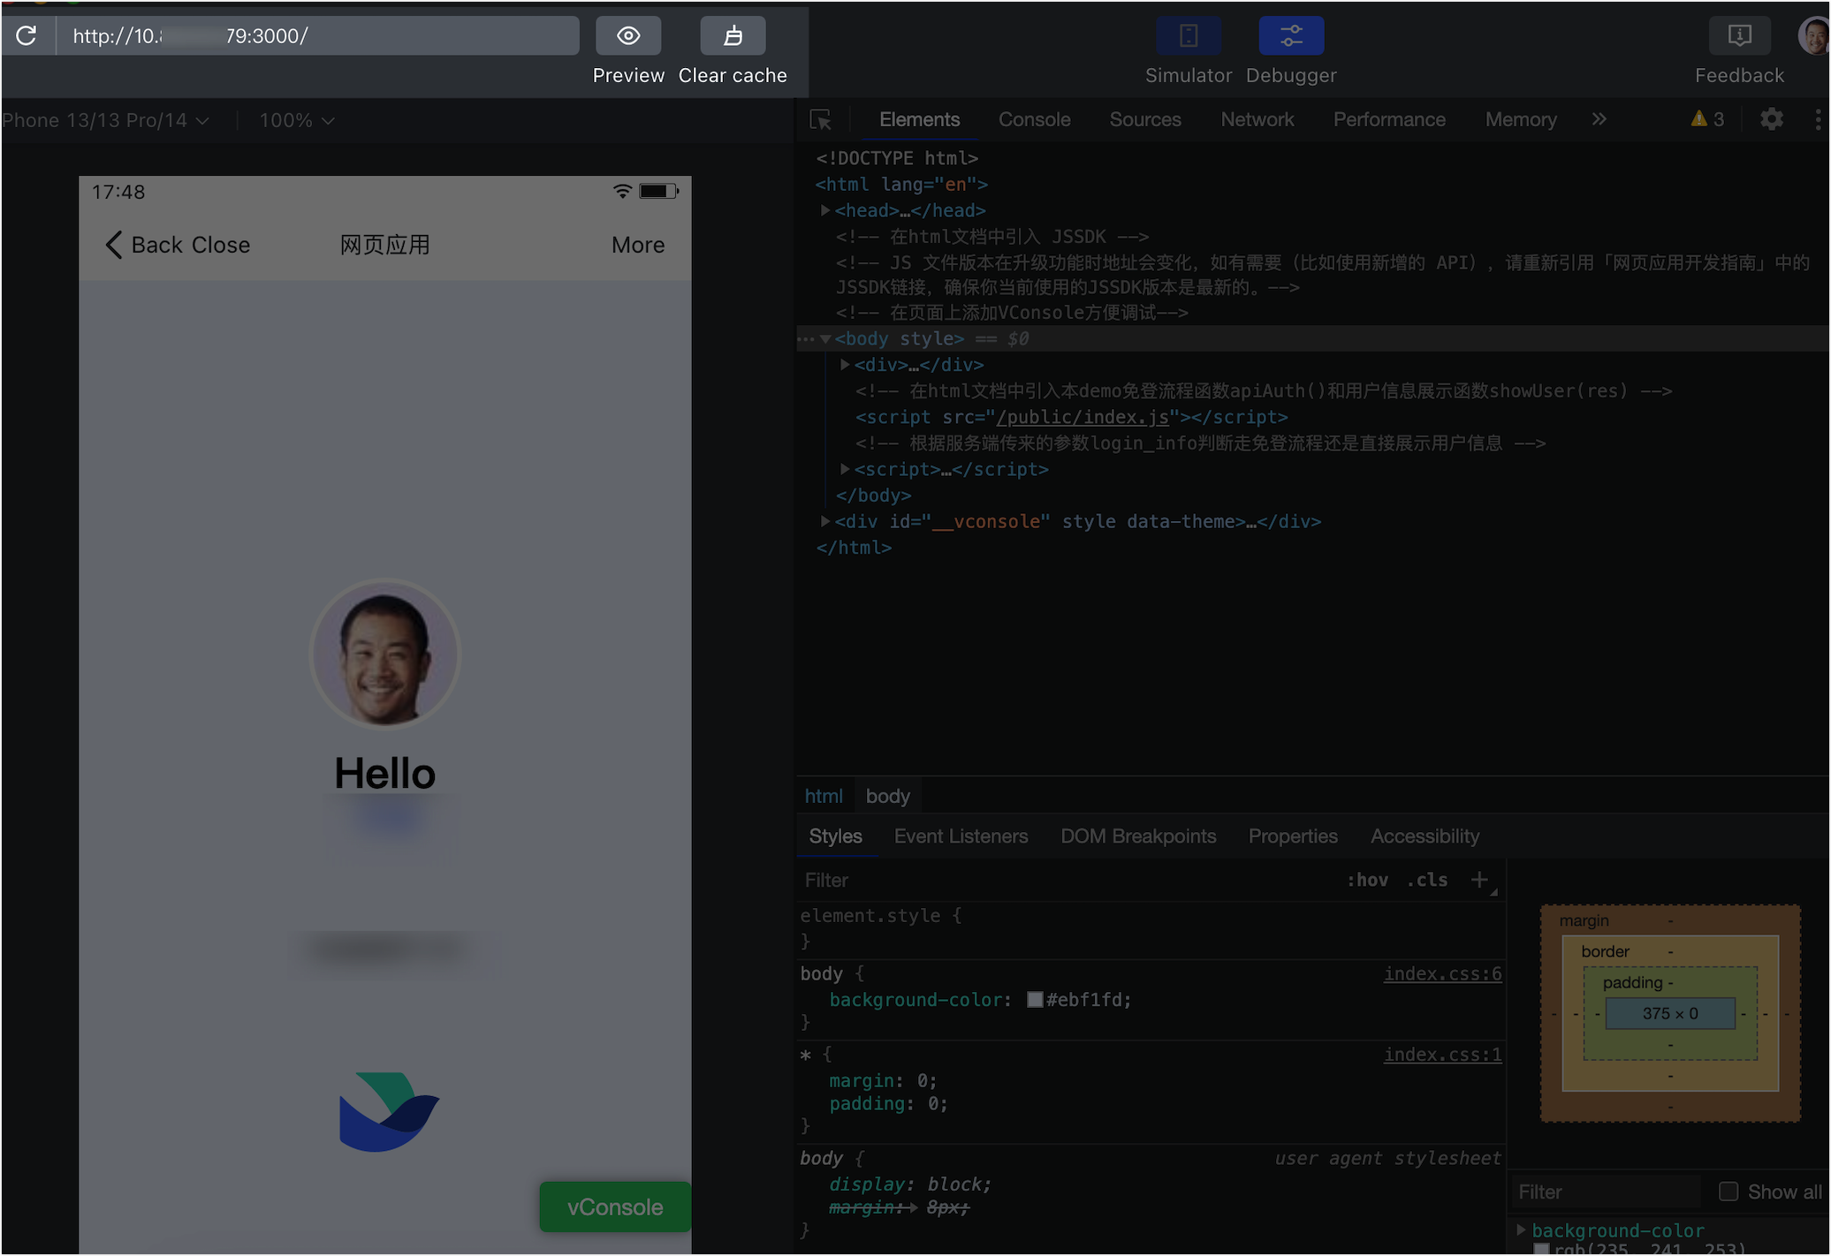This screenshot has height=1256, width=1831.
Task: Select the Event Listeners tab
Action: 961,836
